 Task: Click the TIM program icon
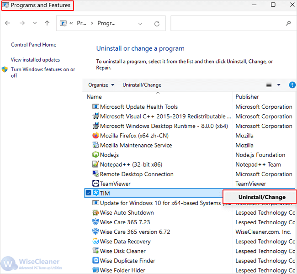tap(95, 193)
